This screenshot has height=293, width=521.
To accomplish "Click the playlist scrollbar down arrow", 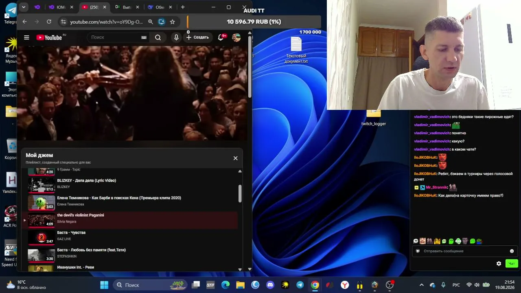I will (x=240, y=269).
